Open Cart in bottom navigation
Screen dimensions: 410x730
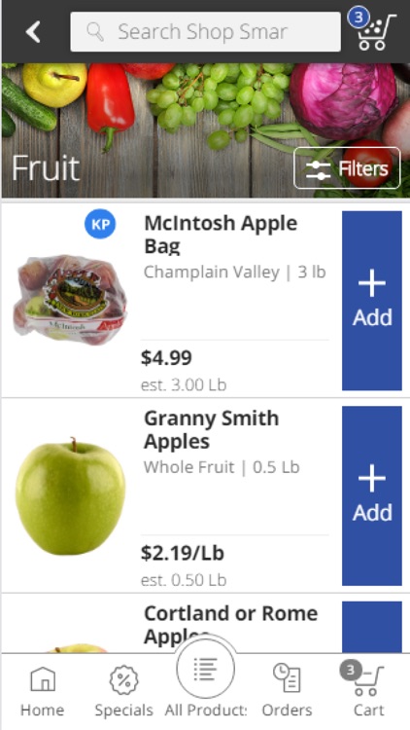(368, 691)
